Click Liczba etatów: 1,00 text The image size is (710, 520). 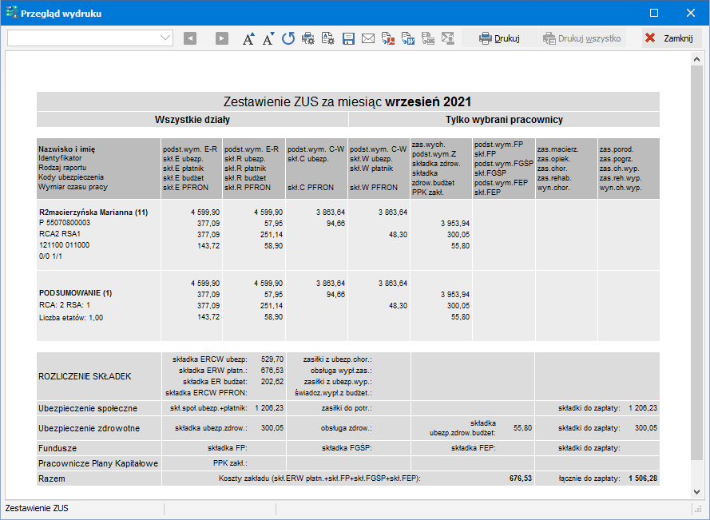71,318
